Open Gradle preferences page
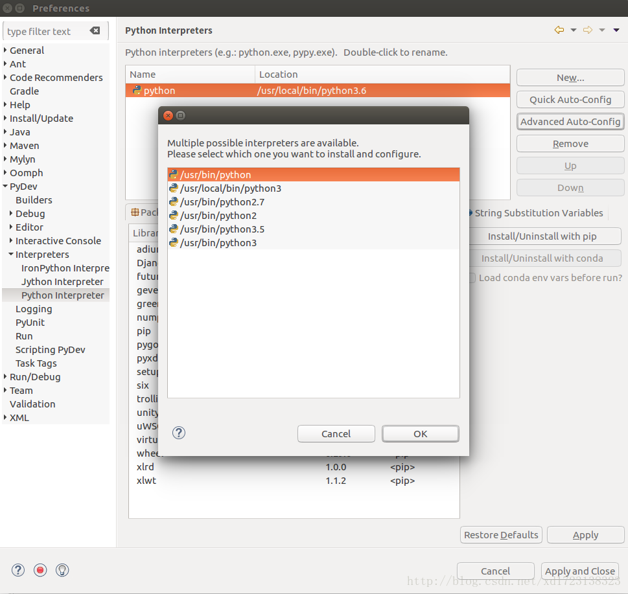This screenshot has height=594, width=628. click(24, 91)
